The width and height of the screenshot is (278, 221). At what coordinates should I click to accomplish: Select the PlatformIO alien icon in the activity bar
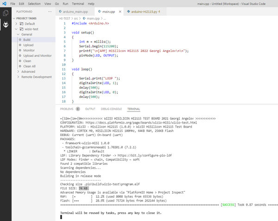pos(6,25)
